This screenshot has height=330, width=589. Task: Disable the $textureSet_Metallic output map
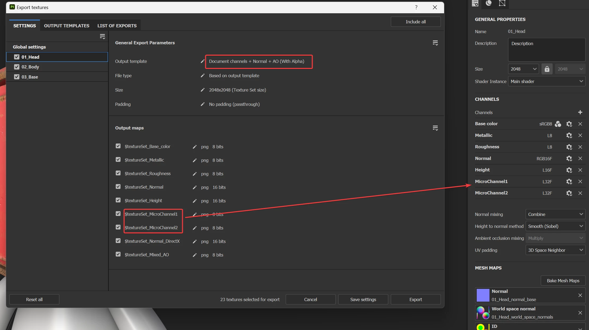(x=118, y=160)
